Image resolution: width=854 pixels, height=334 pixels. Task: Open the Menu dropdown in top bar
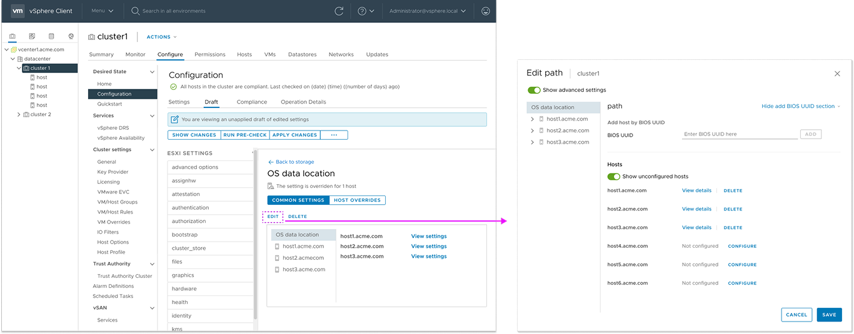(x=103, y=11)
